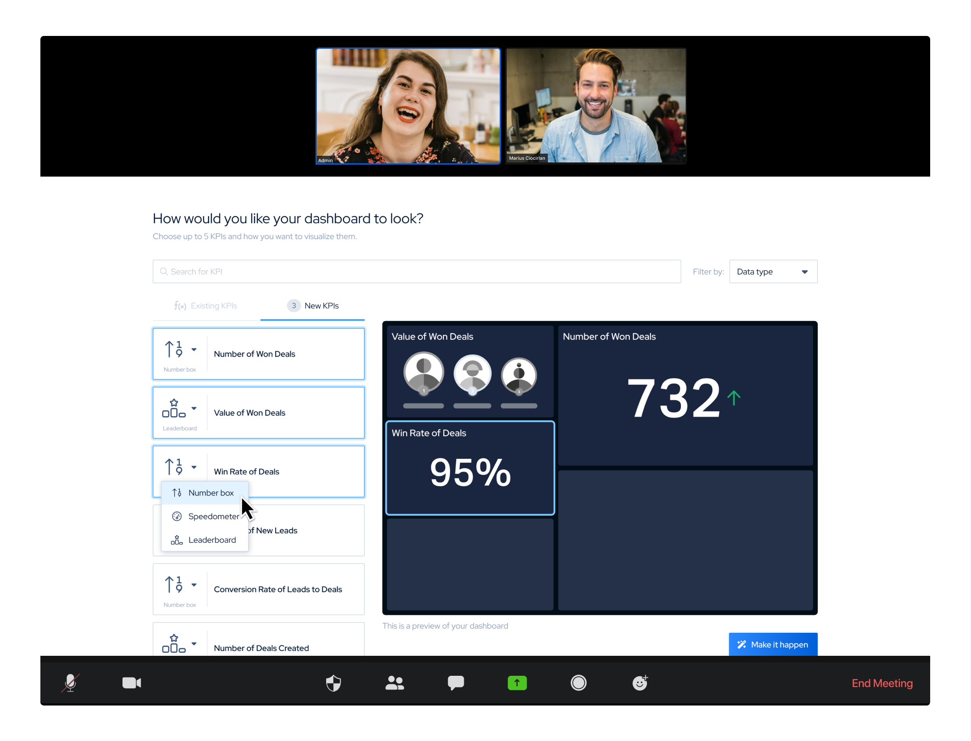Expand visualization dropdown for Value of Won Deals
Image resolution: width=971 pixels, height=741 pixels.
pos(194,408)
